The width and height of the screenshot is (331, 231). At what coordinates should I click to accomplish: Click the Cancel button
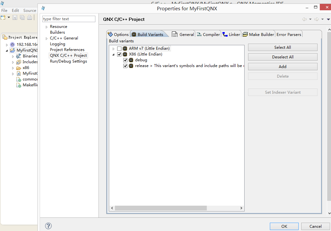(x=315, y=226)
